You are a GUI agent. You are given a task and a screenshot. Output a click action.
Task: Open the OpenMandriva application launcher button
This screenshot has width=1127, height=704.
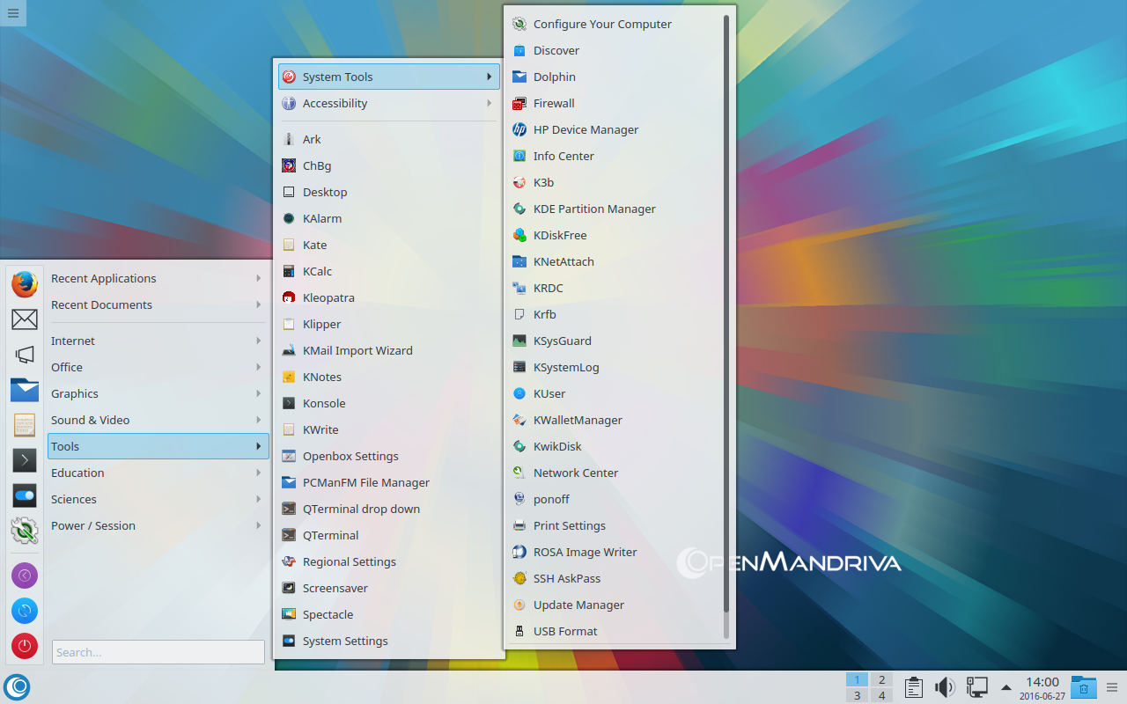17,687
